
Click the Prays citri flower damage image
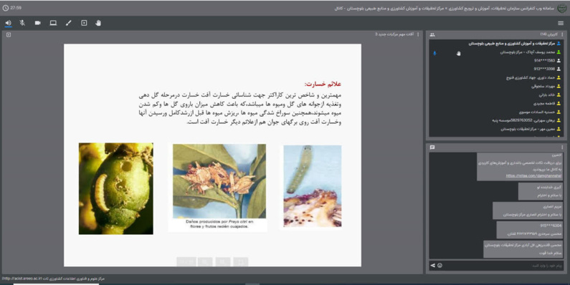(x=219, y=181)
